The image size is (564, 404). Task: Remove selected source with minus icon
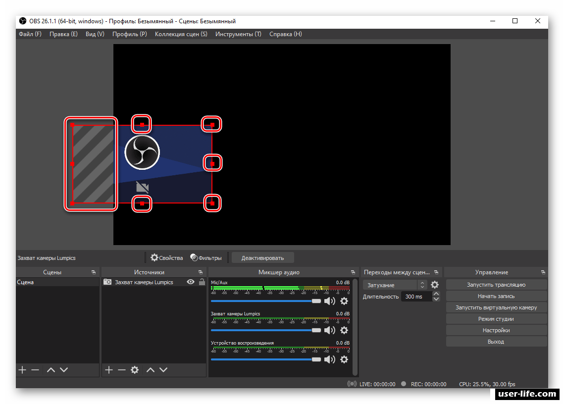point(122,370)
